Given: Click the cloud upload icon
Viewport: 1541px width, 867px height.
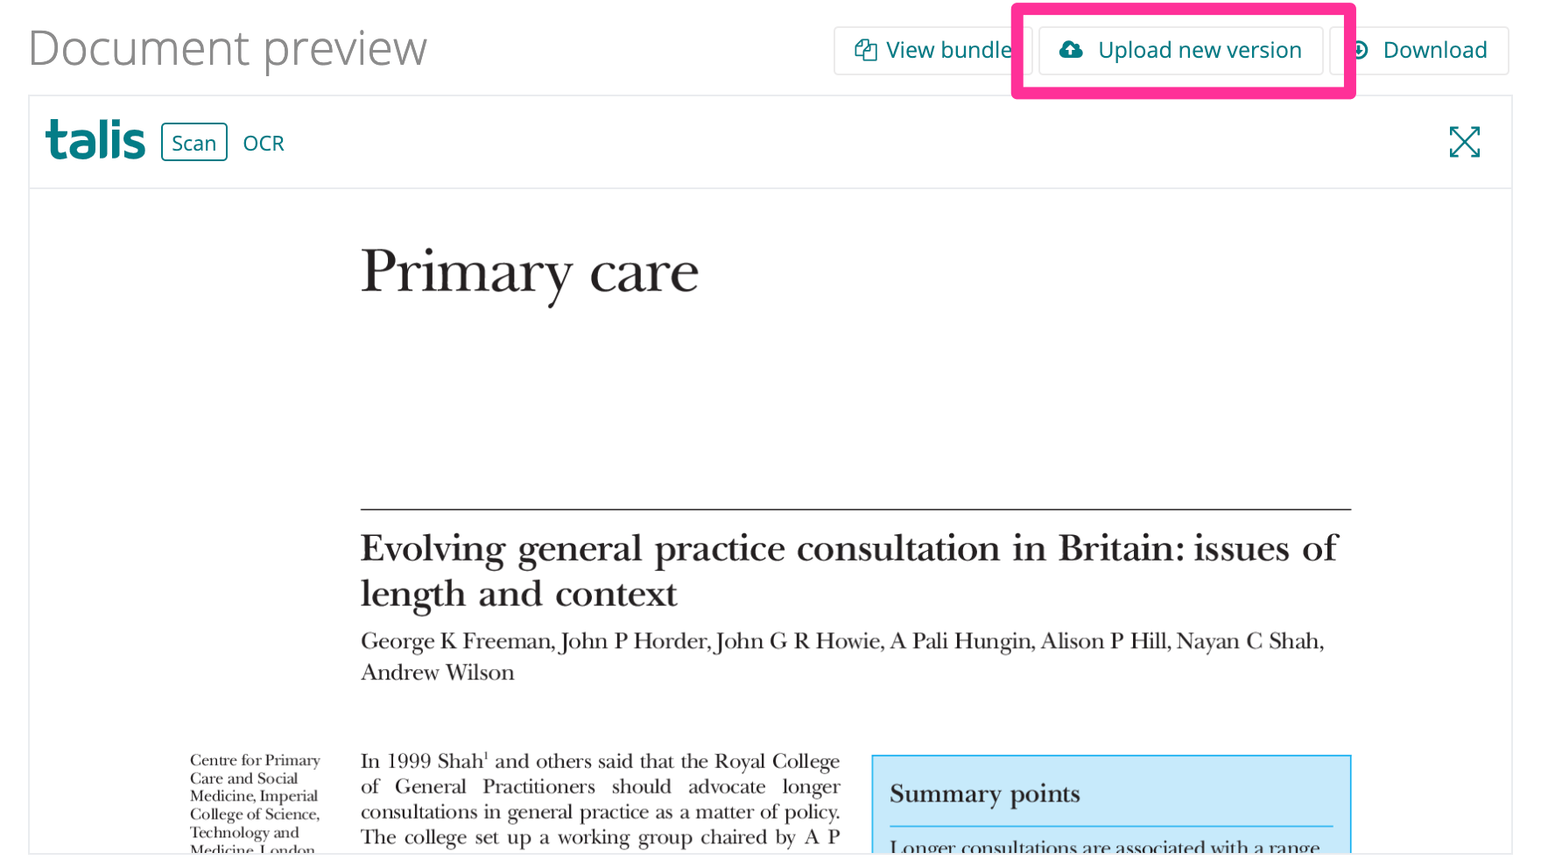Looking at the screenshot, I should (x=1070, y=50).
